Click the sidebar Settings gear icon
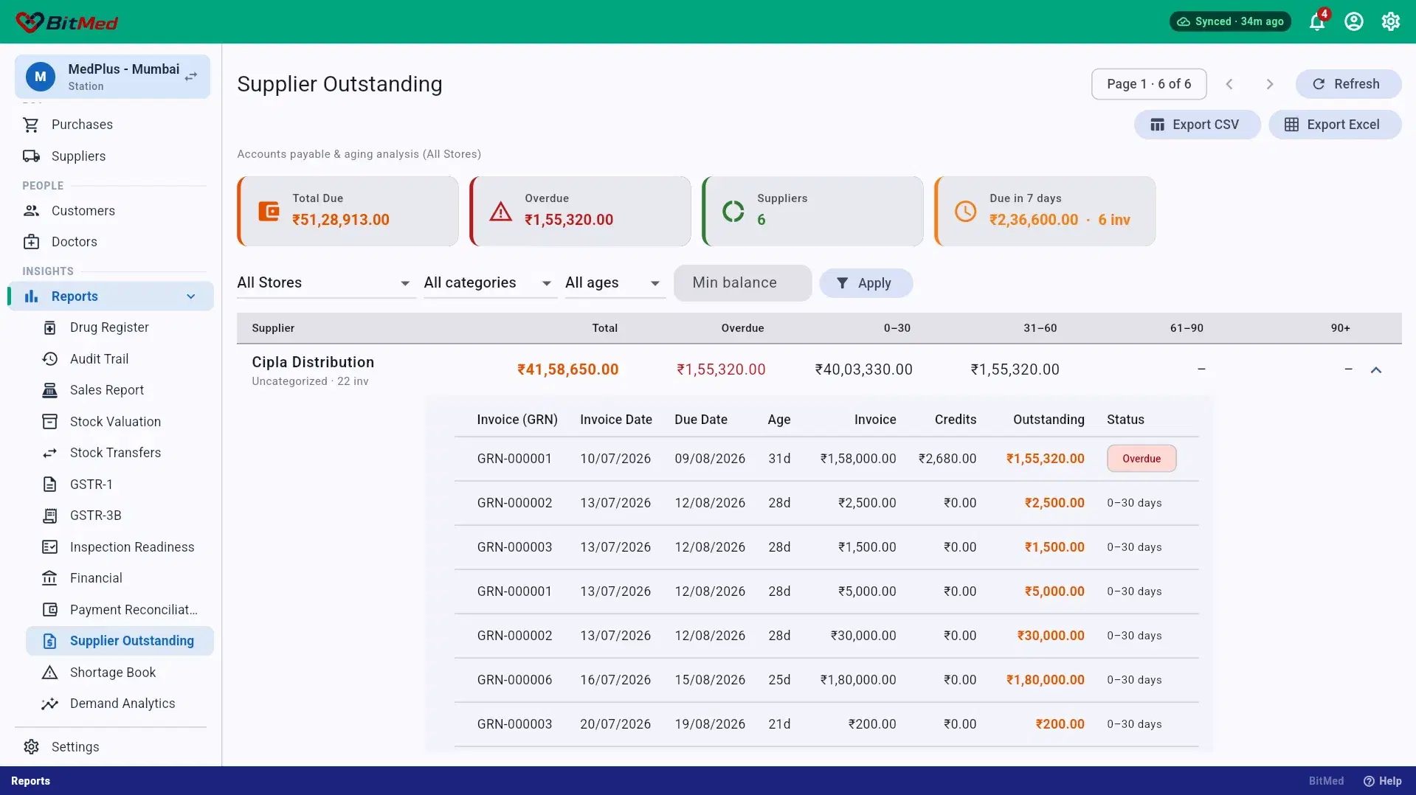 [x=31, y=747]
